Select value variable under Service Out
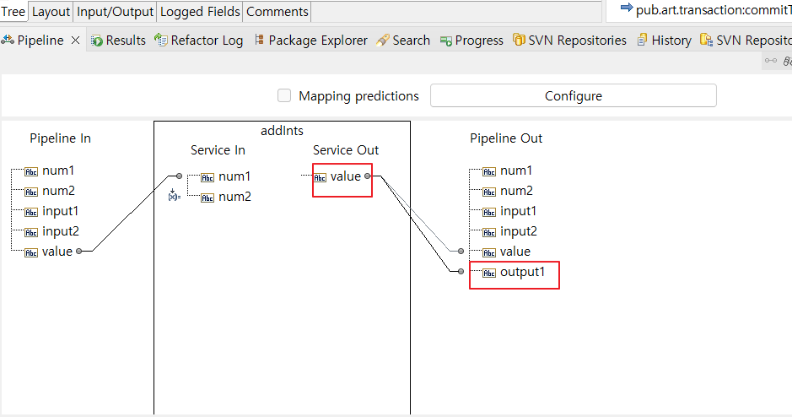The image size is (792, 417). click(x=346, y=176)
